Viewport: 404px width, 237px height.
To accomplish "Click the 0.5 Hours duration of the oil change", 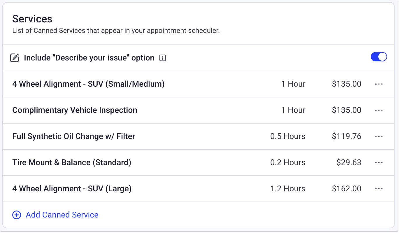I will [x=288, y=136].
